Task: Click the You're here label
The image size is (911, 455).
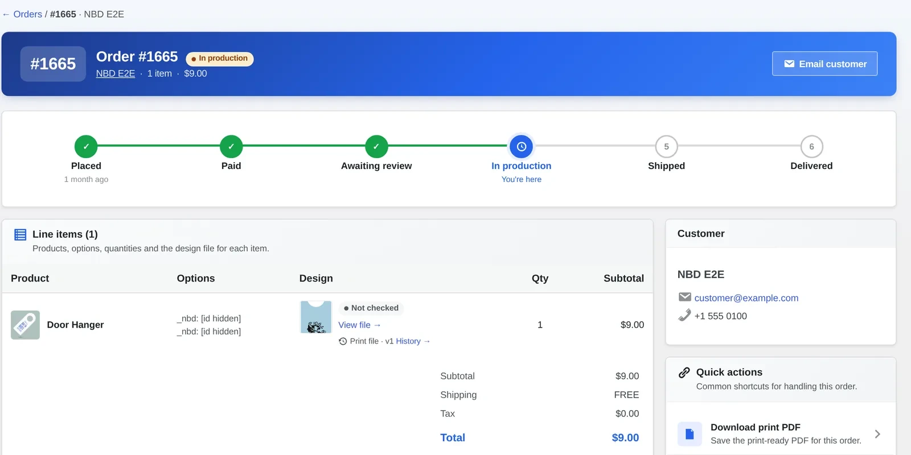Action: 522,179
